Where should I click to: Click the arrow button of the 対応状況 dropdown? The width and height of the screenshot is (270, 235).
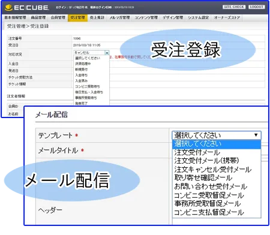tap(107, 53)
